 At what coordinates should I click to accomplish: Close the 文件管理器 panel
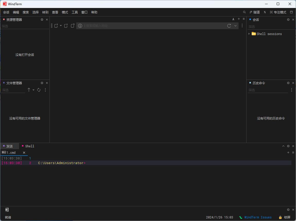47,83
